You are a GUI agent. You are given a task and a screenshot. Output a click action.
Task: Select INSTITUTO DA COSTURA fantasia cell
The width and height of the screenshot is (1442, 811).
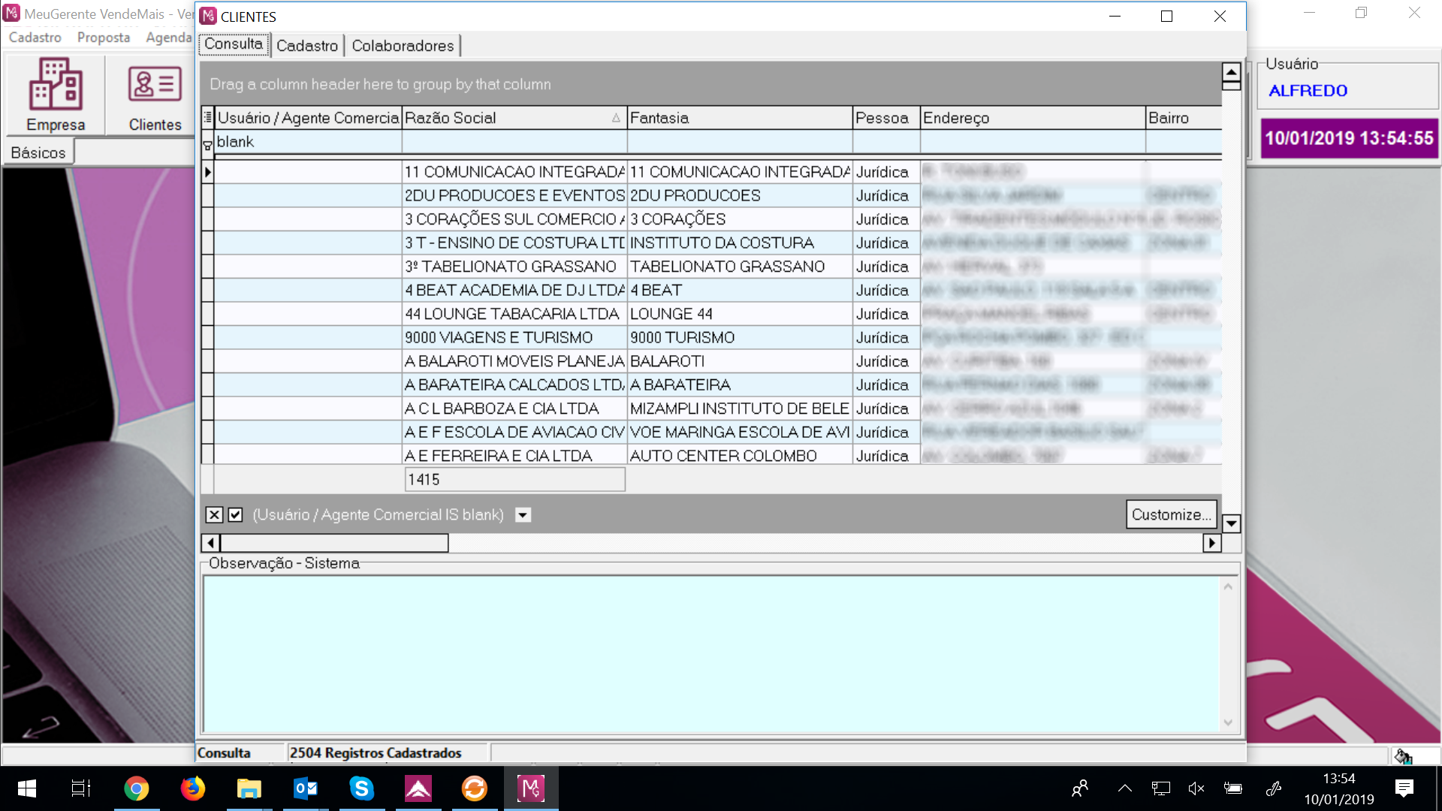(740, 243)
